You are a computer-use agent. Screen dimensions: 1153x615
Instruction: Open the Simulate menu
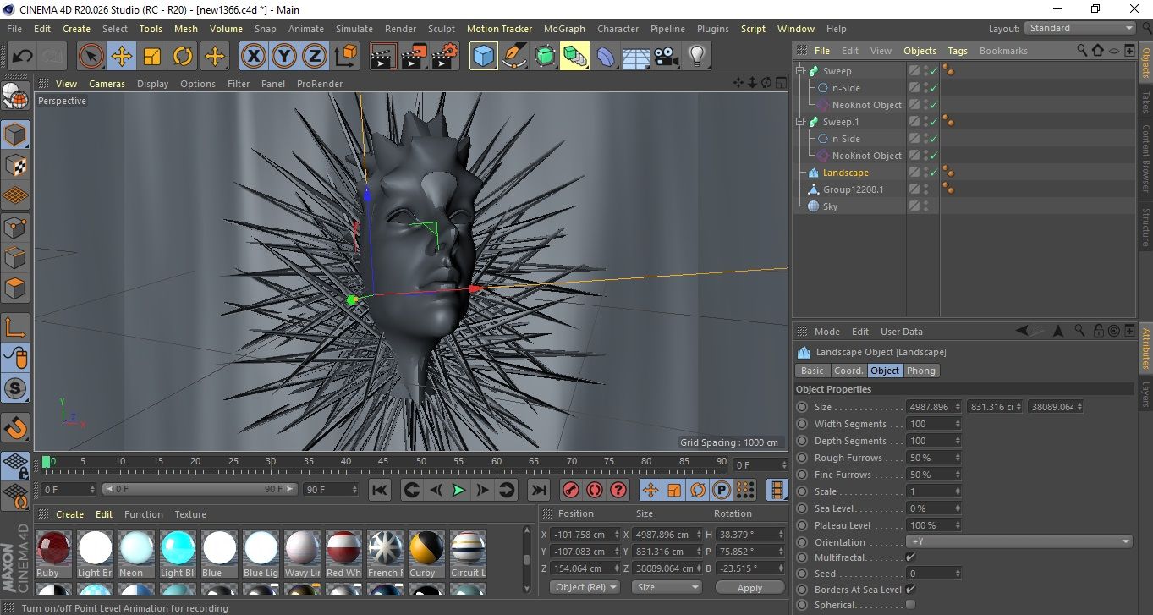354,29
